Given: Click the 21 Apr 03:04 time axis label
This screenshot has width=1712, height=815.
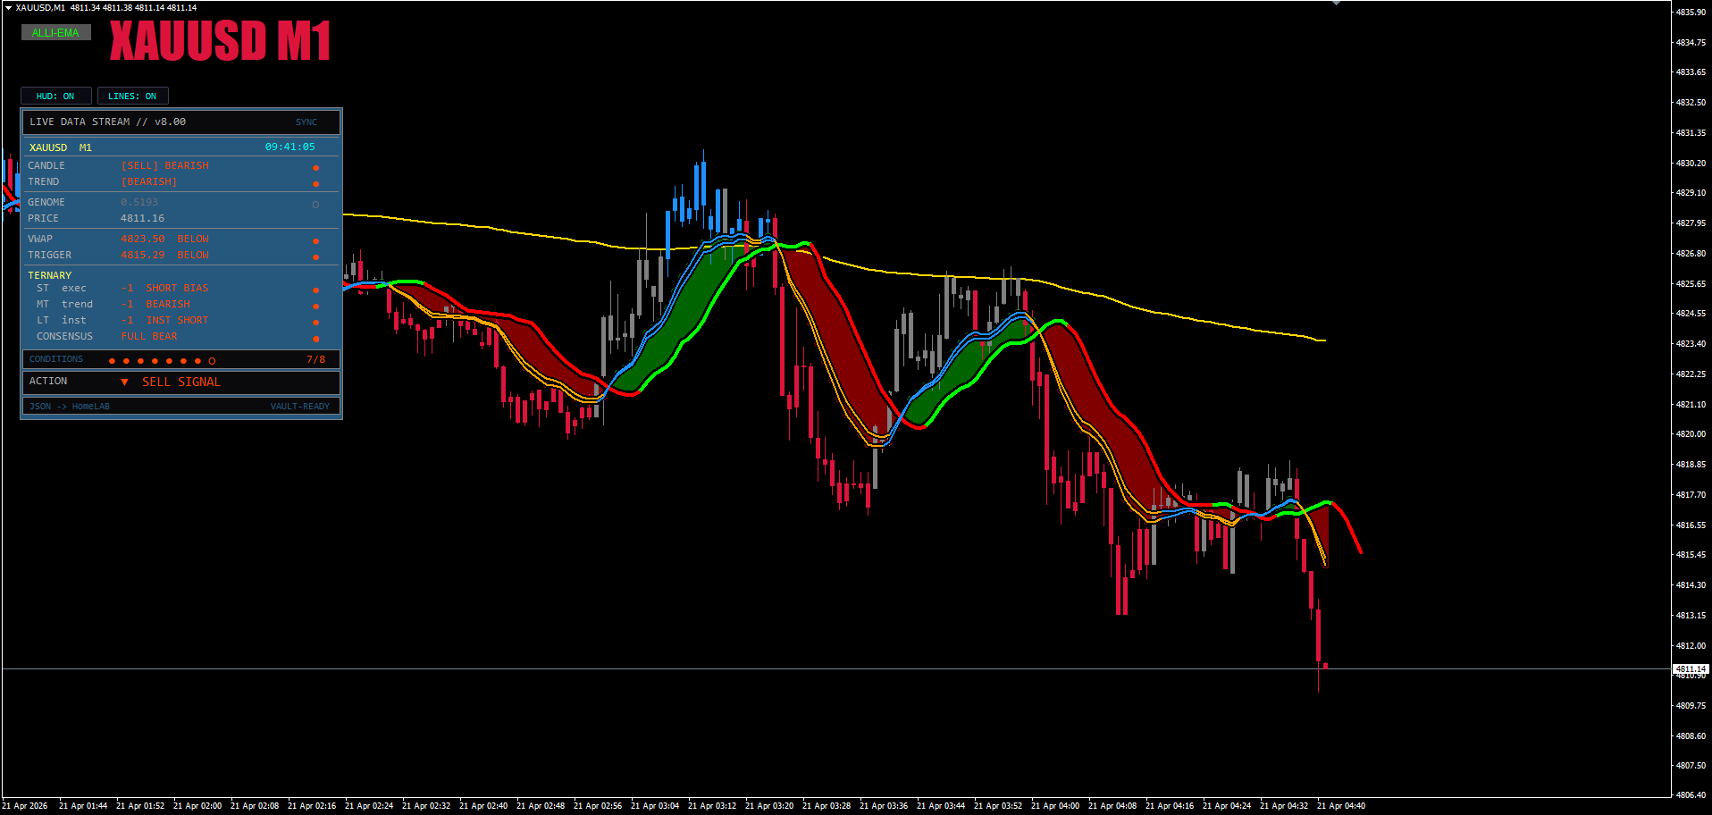Looking at the screenshot, I should [x=655, y=806].
